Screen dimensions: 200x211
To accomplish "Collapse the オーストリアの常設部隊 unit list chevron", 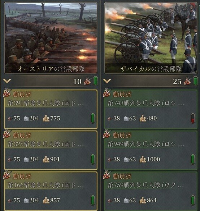I will pyautogui.click(x=7, y=81).
